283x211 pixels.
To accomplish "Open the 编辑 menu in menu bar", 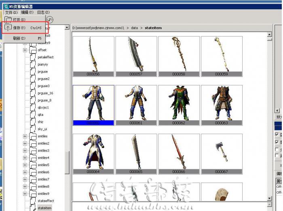I will (27, 13).
